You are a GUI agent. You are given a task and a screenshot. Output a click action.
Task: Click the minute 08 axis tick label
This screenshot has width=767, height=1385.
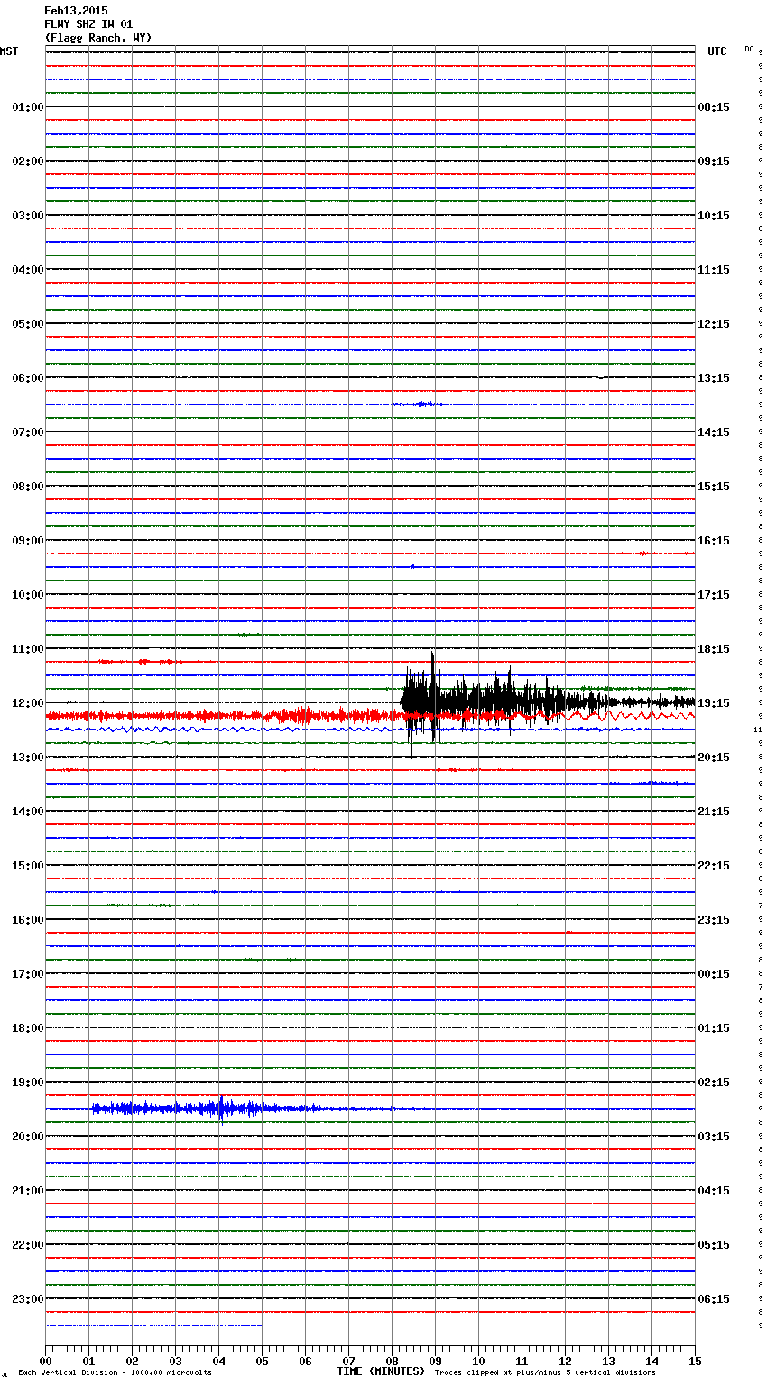392,1362
